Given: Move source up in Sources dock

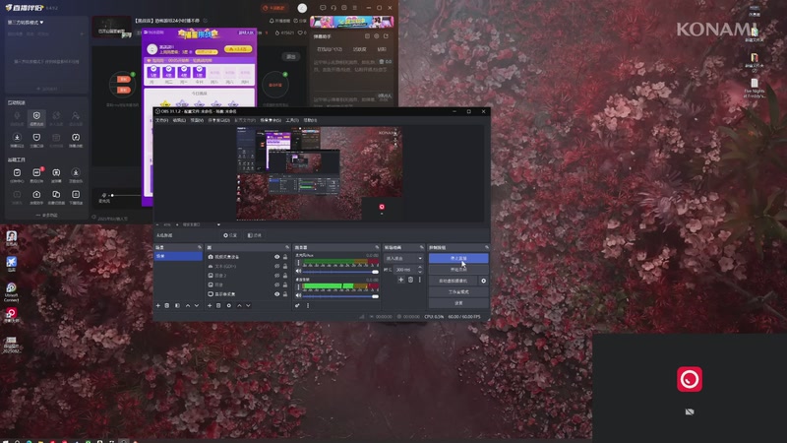Looking at the screenshot, I should (x=239, y=305).
